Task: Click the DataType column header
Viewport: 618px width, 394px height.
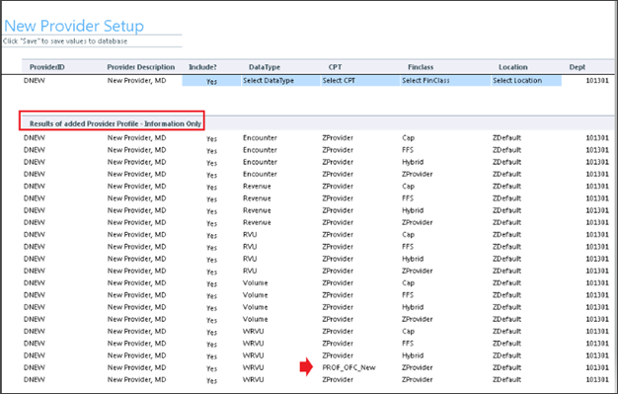Action: point(265,67)
